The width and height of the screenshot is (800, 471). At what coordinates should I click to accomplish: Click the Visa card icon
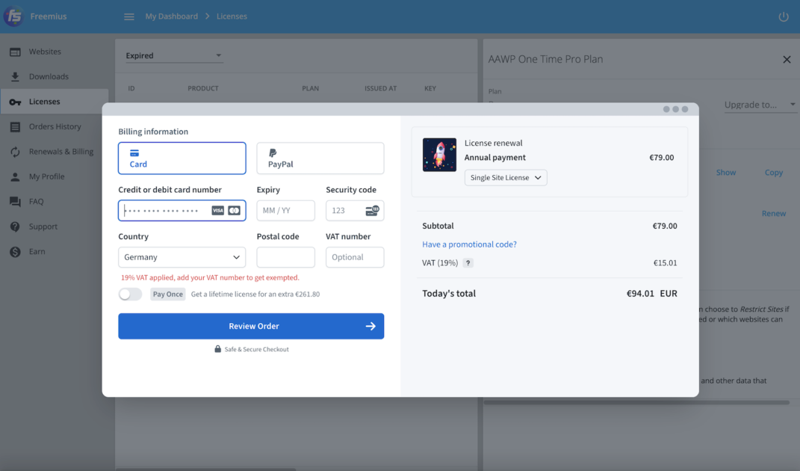tap(218, 211)
